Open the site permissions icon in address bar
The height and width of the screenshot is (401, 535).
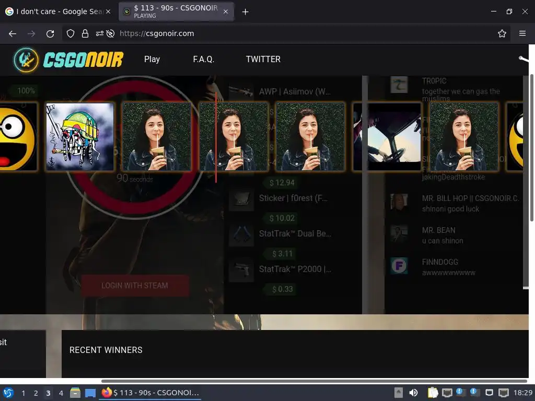(x=99, y=33)
